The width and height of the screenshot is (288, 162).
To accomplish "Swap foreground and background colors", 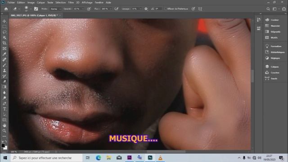I will pos(6,141).
